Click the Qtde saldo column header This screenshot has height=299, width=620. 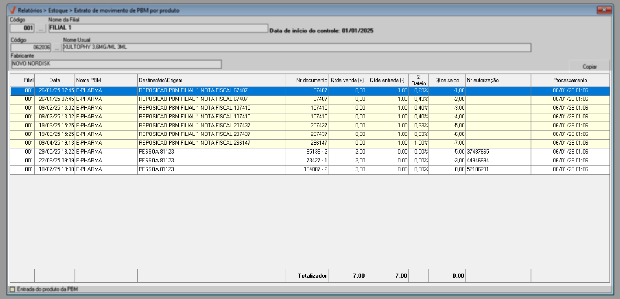pyautogui.click(x=447, y=80)
